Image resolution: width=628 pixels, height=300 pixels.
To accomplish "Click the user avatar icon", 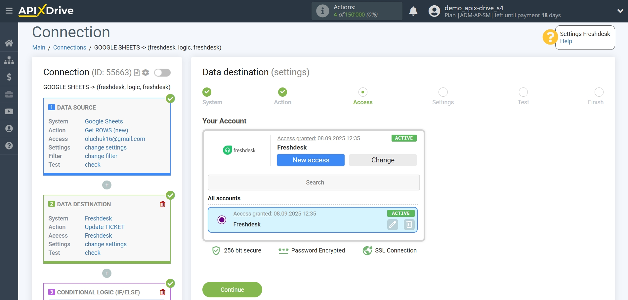I will (434, 11).
